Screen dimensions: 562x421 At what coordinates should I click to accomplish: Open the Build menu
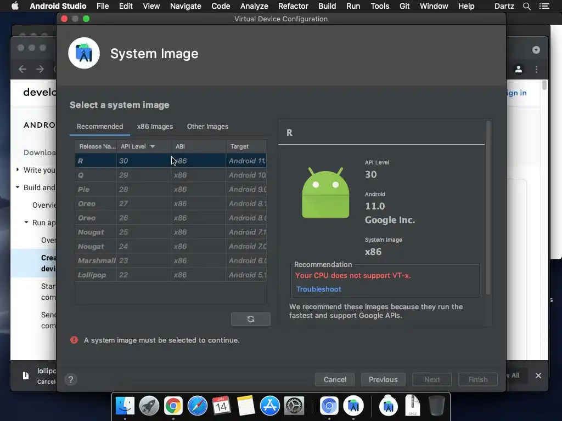[327, 6]
